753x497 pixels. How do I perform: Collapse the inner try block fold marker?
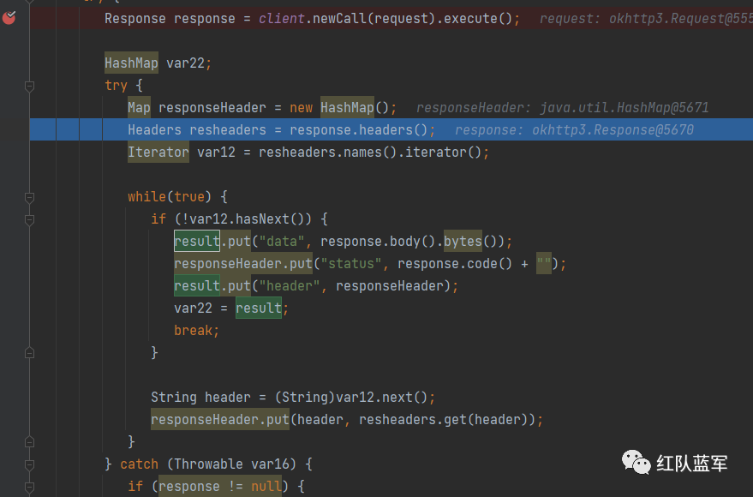pos(29,86)
